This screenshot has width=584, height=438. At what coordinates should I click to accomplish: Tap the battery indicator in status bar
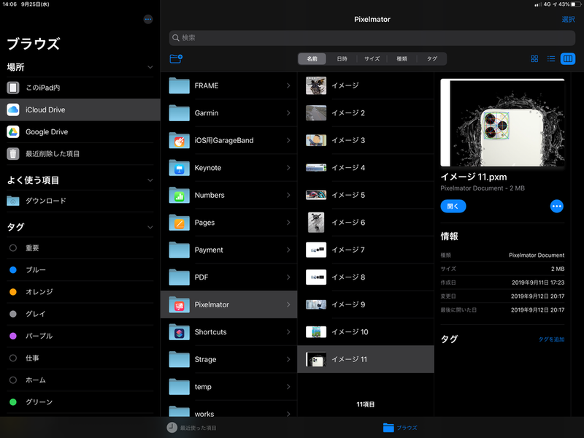[576, 4]
